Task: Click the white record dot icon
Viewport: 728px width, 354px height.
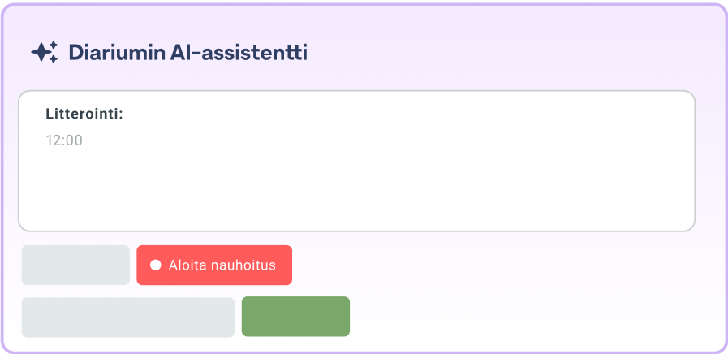Action: click(x=156, y=265)
